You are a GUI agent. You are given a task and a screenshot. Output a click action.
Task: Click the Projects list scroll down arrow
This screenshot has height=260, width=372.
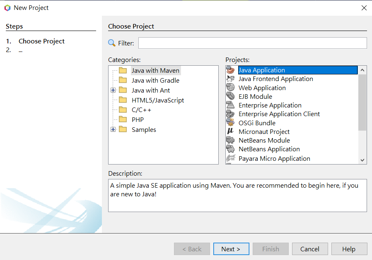tap(362, 160)
